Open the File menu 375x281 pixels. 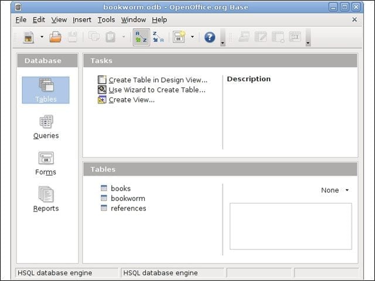(x=21, y=19)
